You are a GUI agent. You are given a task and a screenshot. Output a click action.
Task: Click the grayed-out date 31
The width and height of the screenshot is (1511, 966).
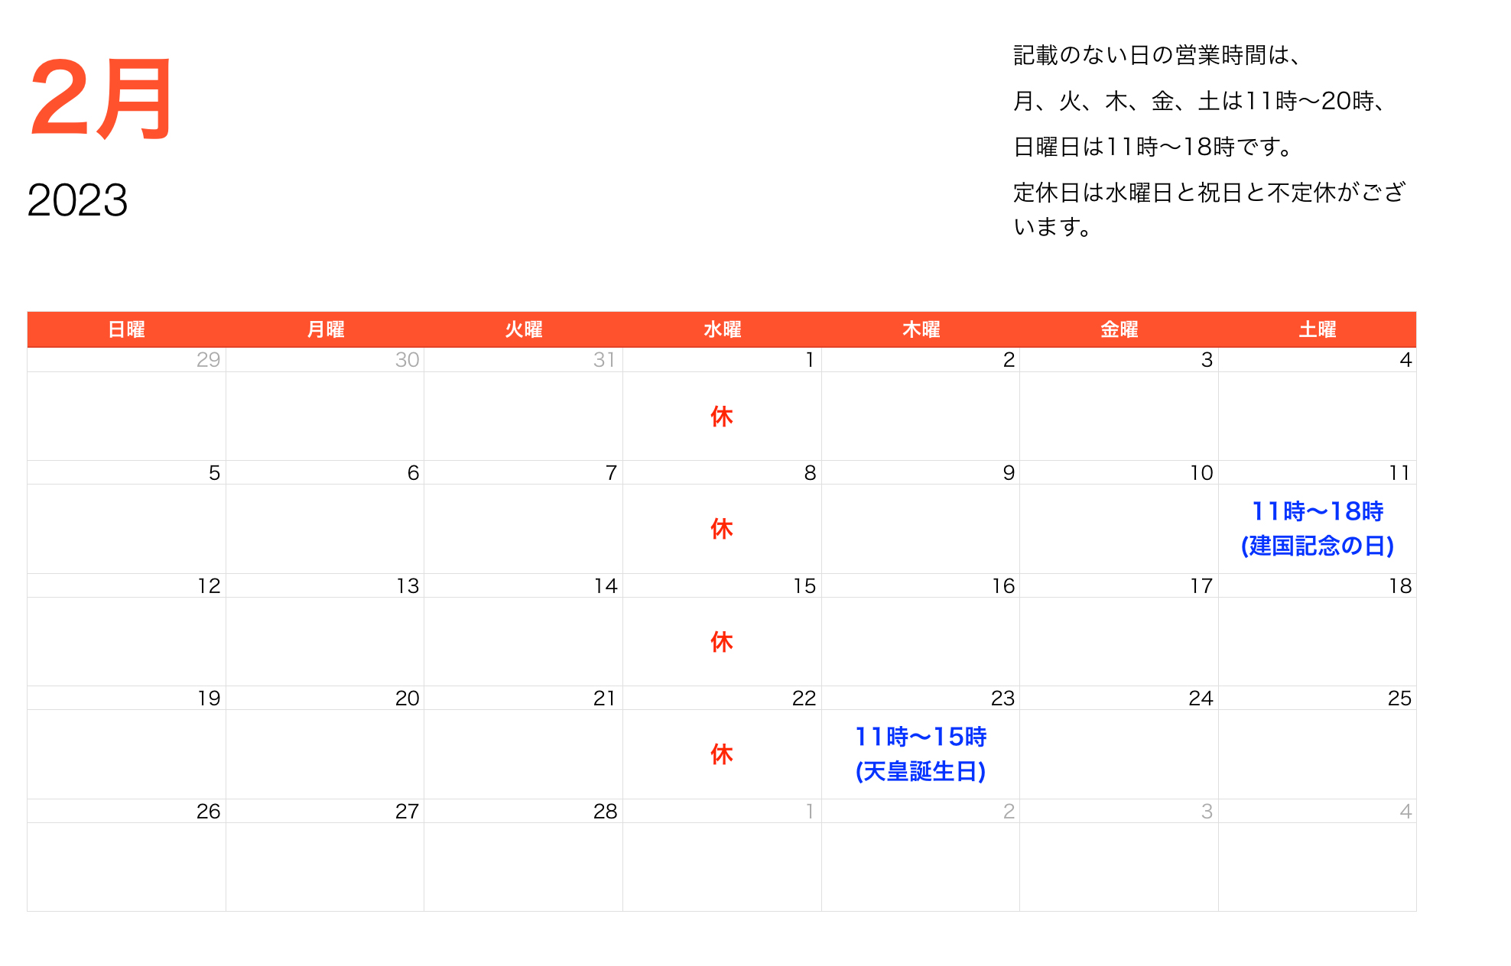click(x=604, y=360)
